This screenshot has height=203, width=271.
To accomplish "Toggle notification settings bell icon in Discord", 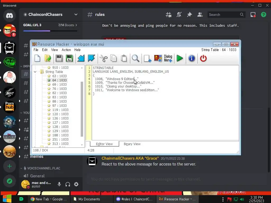I will (179, 15).
